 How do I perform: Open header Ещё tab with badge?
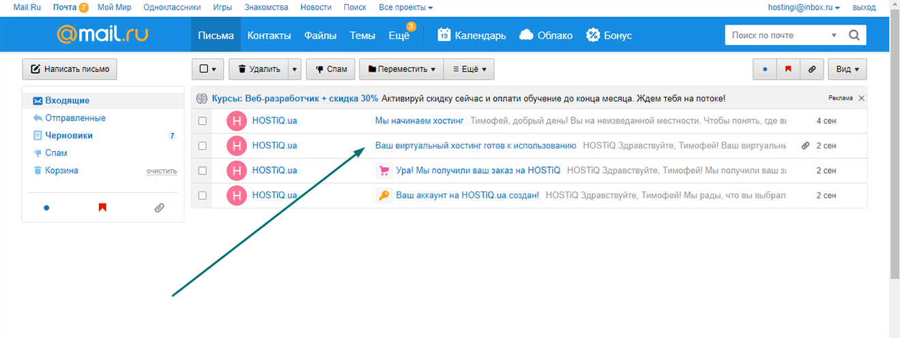[x=399, y=35]
